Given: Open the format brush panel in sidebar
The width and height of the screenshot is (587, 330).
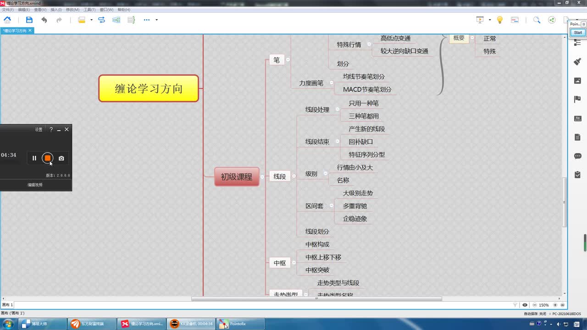Looking at the screenshot, I should pos(577,62).
